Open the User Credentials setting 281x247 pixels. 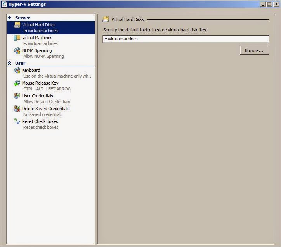coord(51,98)
